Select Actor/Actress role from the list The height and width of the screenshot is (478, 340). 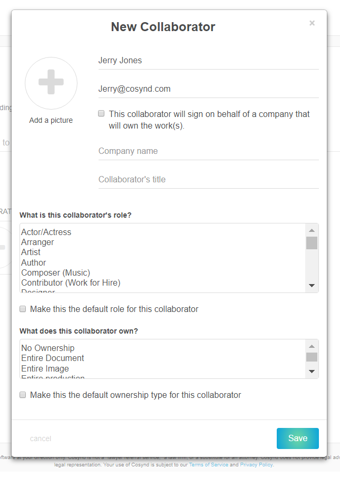pos(46,232)
